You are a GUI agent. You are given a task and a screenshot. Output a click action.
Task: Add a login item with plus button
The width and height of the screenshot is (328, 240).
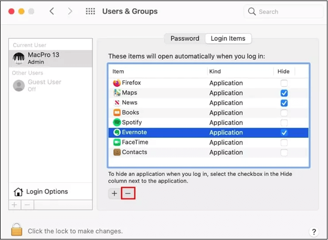tap(114, 193)
